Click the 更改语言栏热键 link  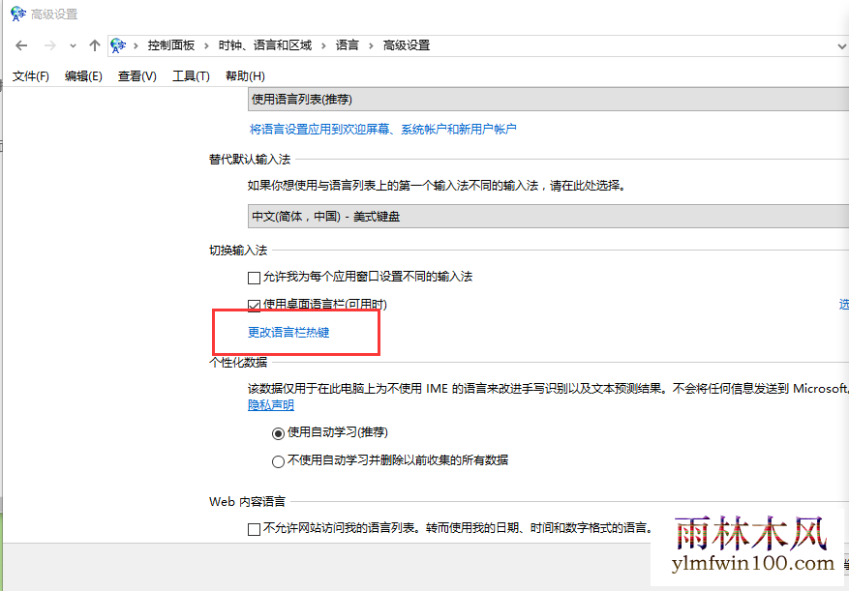[x=288, y=333]
